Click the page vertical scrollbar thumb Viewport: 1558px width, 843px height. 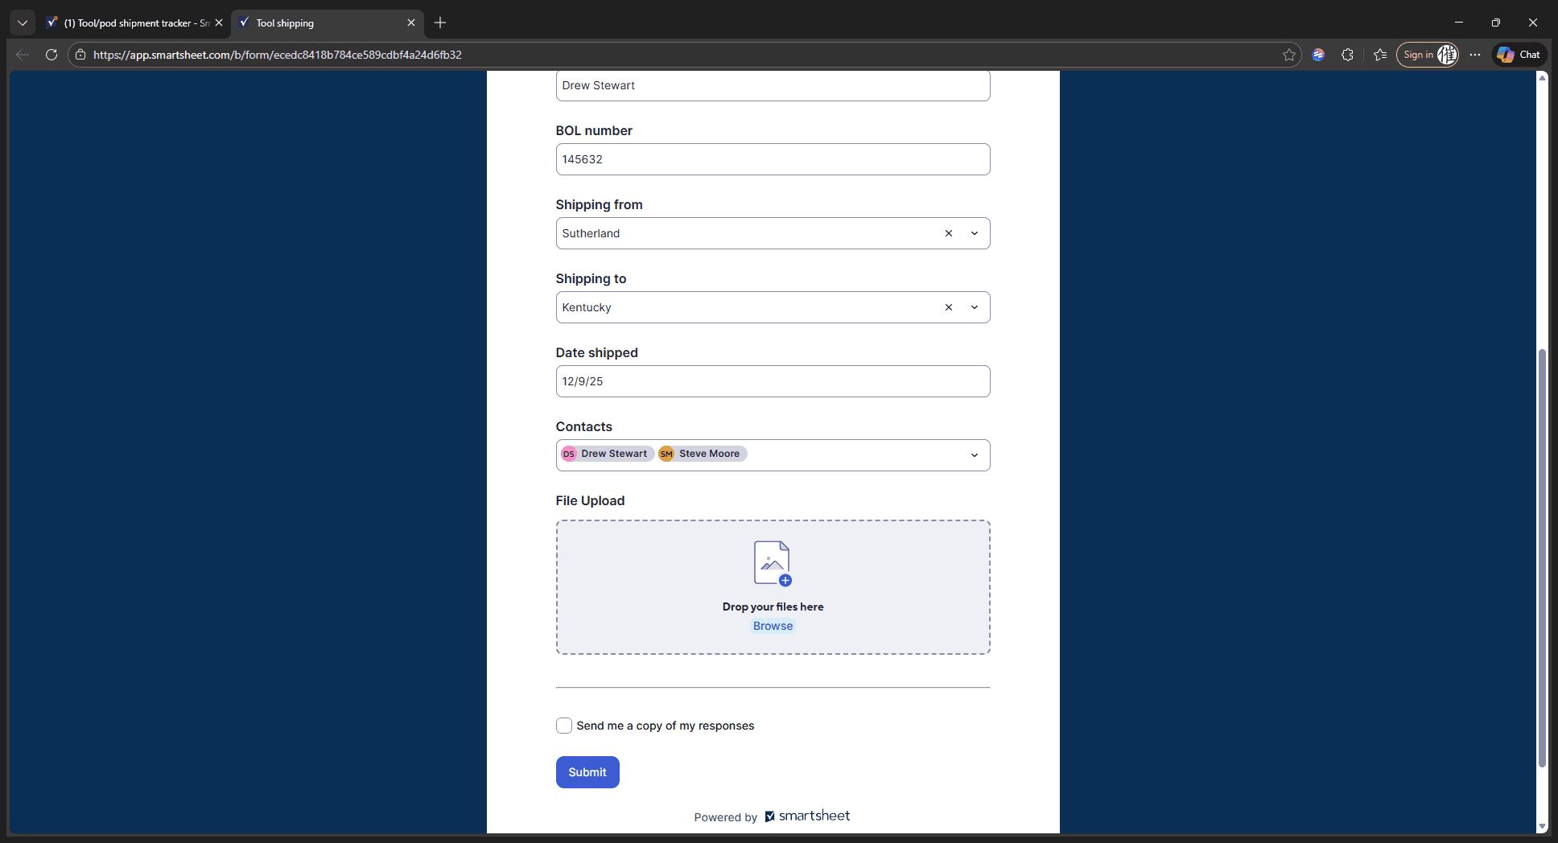1542,557
